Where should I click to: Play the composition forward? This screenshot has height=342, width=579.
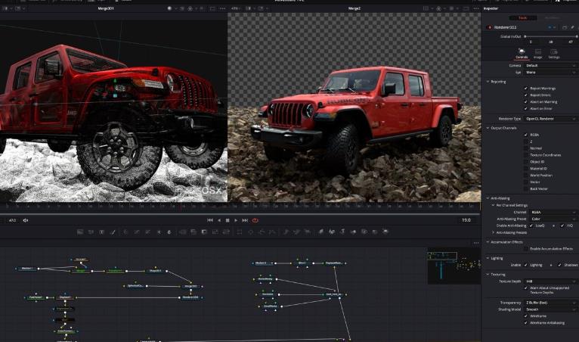coord(236,220)
